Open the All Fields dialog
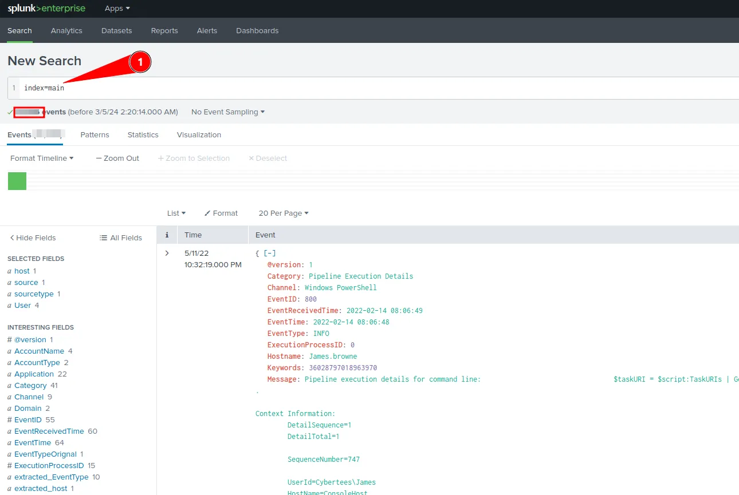This screenshot has width=739, height=495. pos(120,237)
